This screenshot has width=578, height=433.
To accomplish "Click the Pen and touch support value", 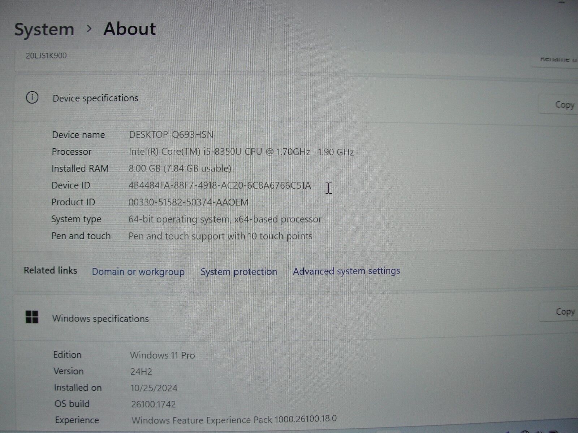I will 220,236.
